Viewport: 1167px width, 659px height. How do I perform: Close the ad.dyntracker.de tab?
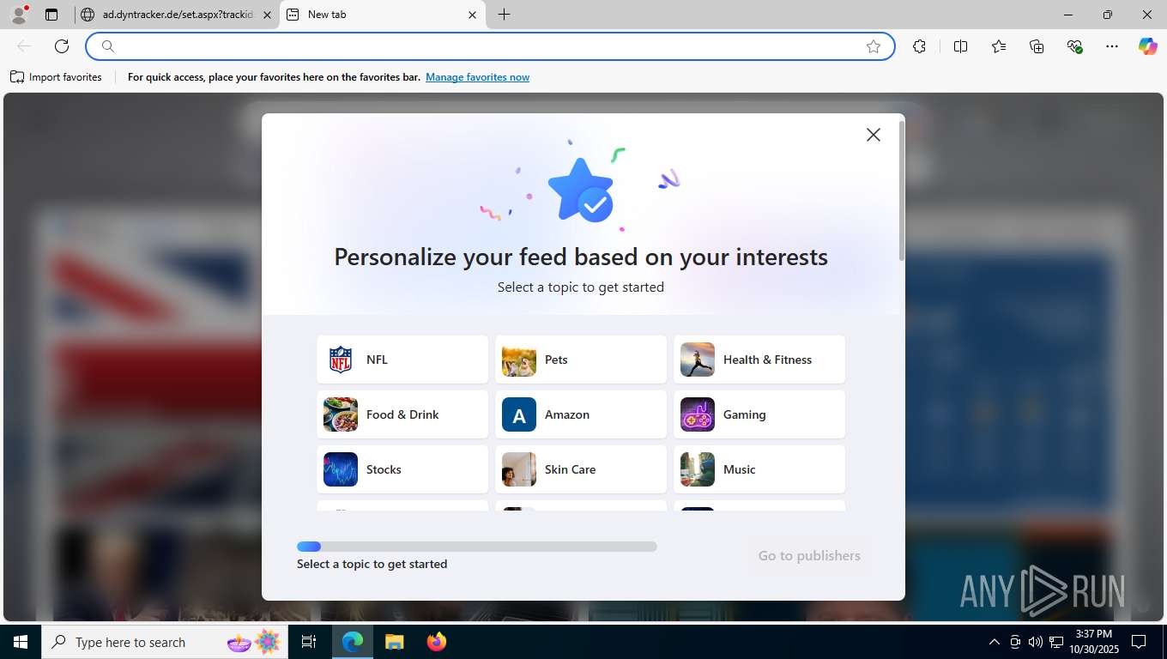(x=267, y=15)
